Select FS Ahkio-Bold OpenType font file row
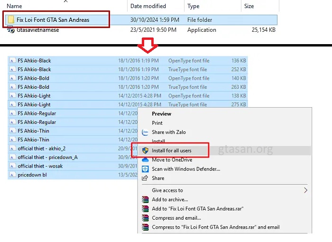Image resolution: width=332 pixels, height=242 pixels. pyautogui.click(x=128, y=78)
